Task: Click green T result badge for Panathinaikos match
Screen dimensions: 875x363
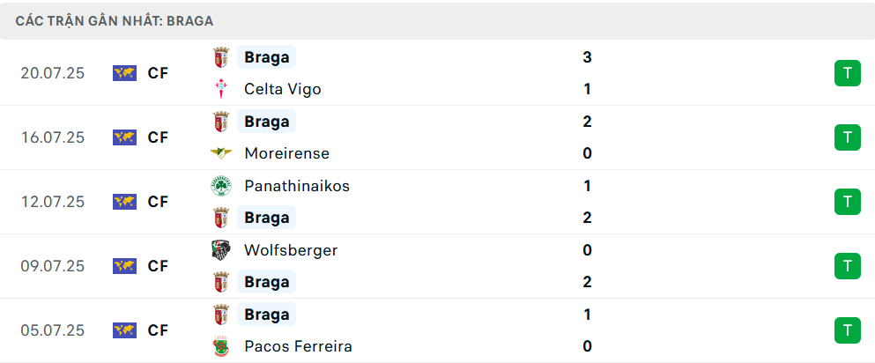Action: pyautogui.click(x=847, y=202)
